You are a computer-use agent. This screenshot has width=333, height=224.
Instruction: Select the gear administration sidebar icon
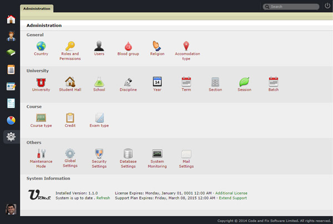[11, 137]
